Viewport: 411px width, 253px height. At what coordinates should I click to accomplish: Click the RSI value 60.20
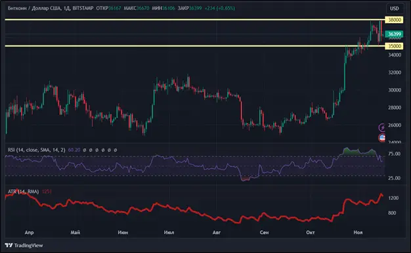[74, 150]
